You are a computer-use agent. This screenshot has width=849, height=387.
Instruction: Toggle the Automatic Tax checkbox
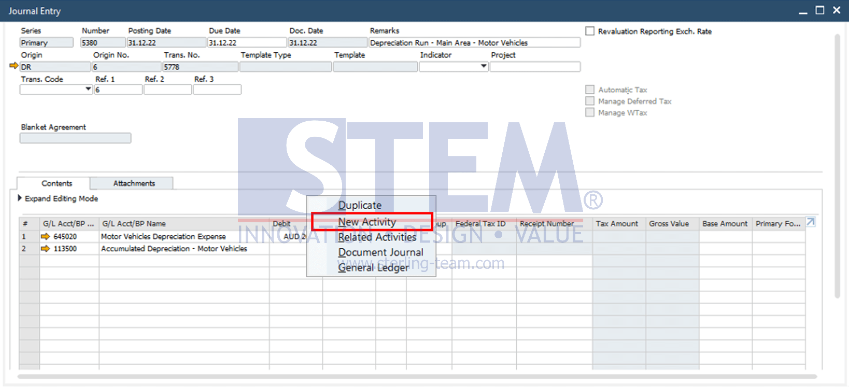coord(590,90)
